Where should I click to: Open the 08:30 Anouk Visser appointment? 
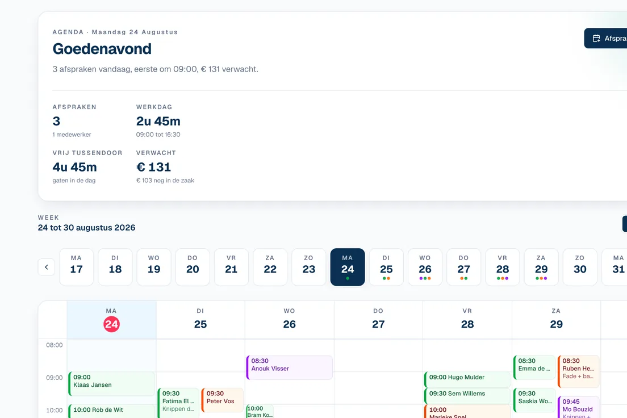pos(290,367)
